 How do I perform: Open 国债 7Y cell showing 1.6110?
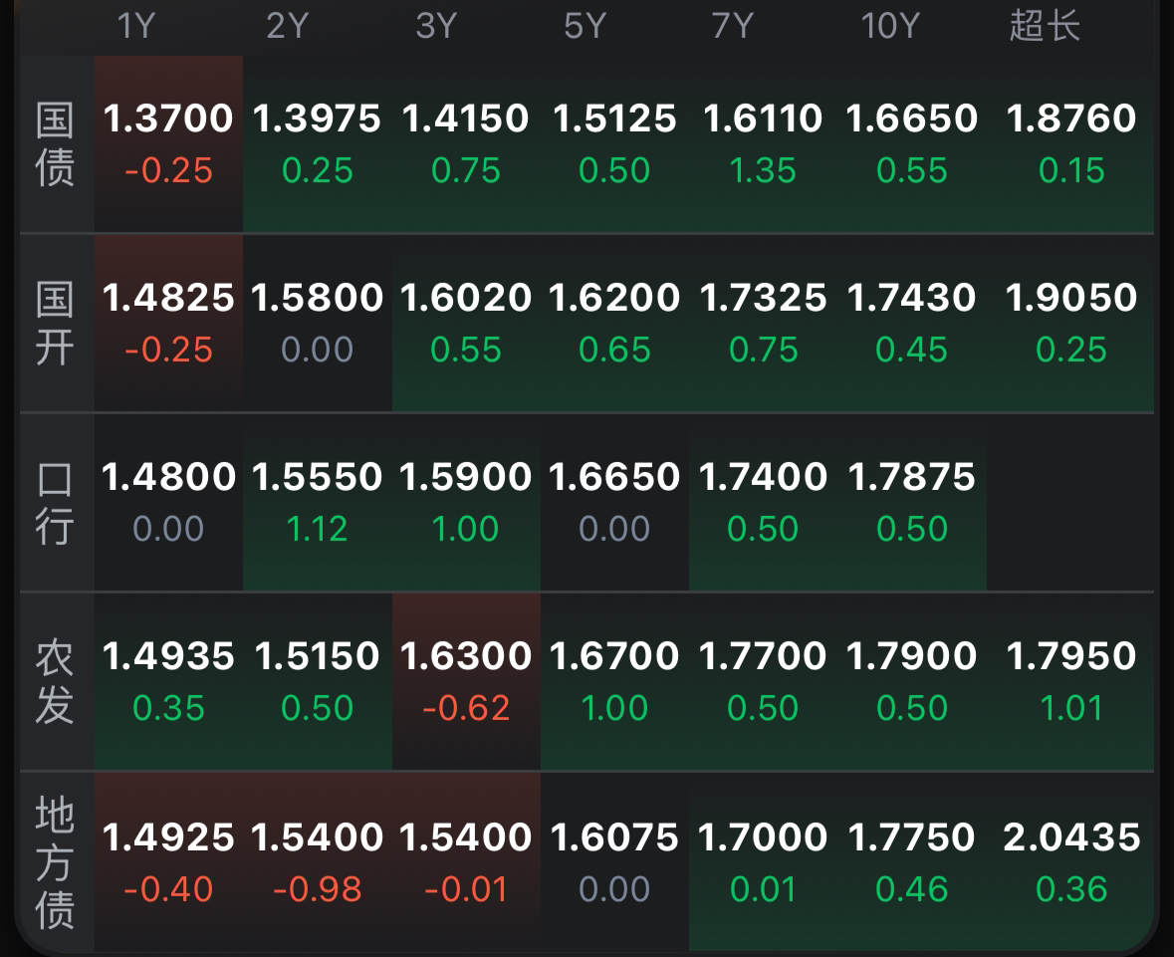pos(763,143)
